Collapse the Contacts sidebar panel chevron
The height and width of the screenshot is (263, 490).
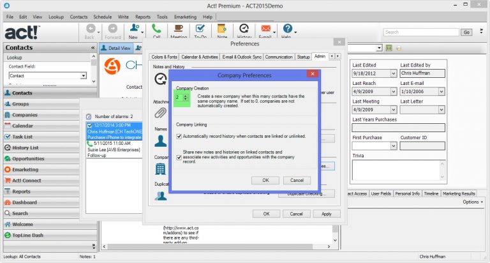(93, 47)
